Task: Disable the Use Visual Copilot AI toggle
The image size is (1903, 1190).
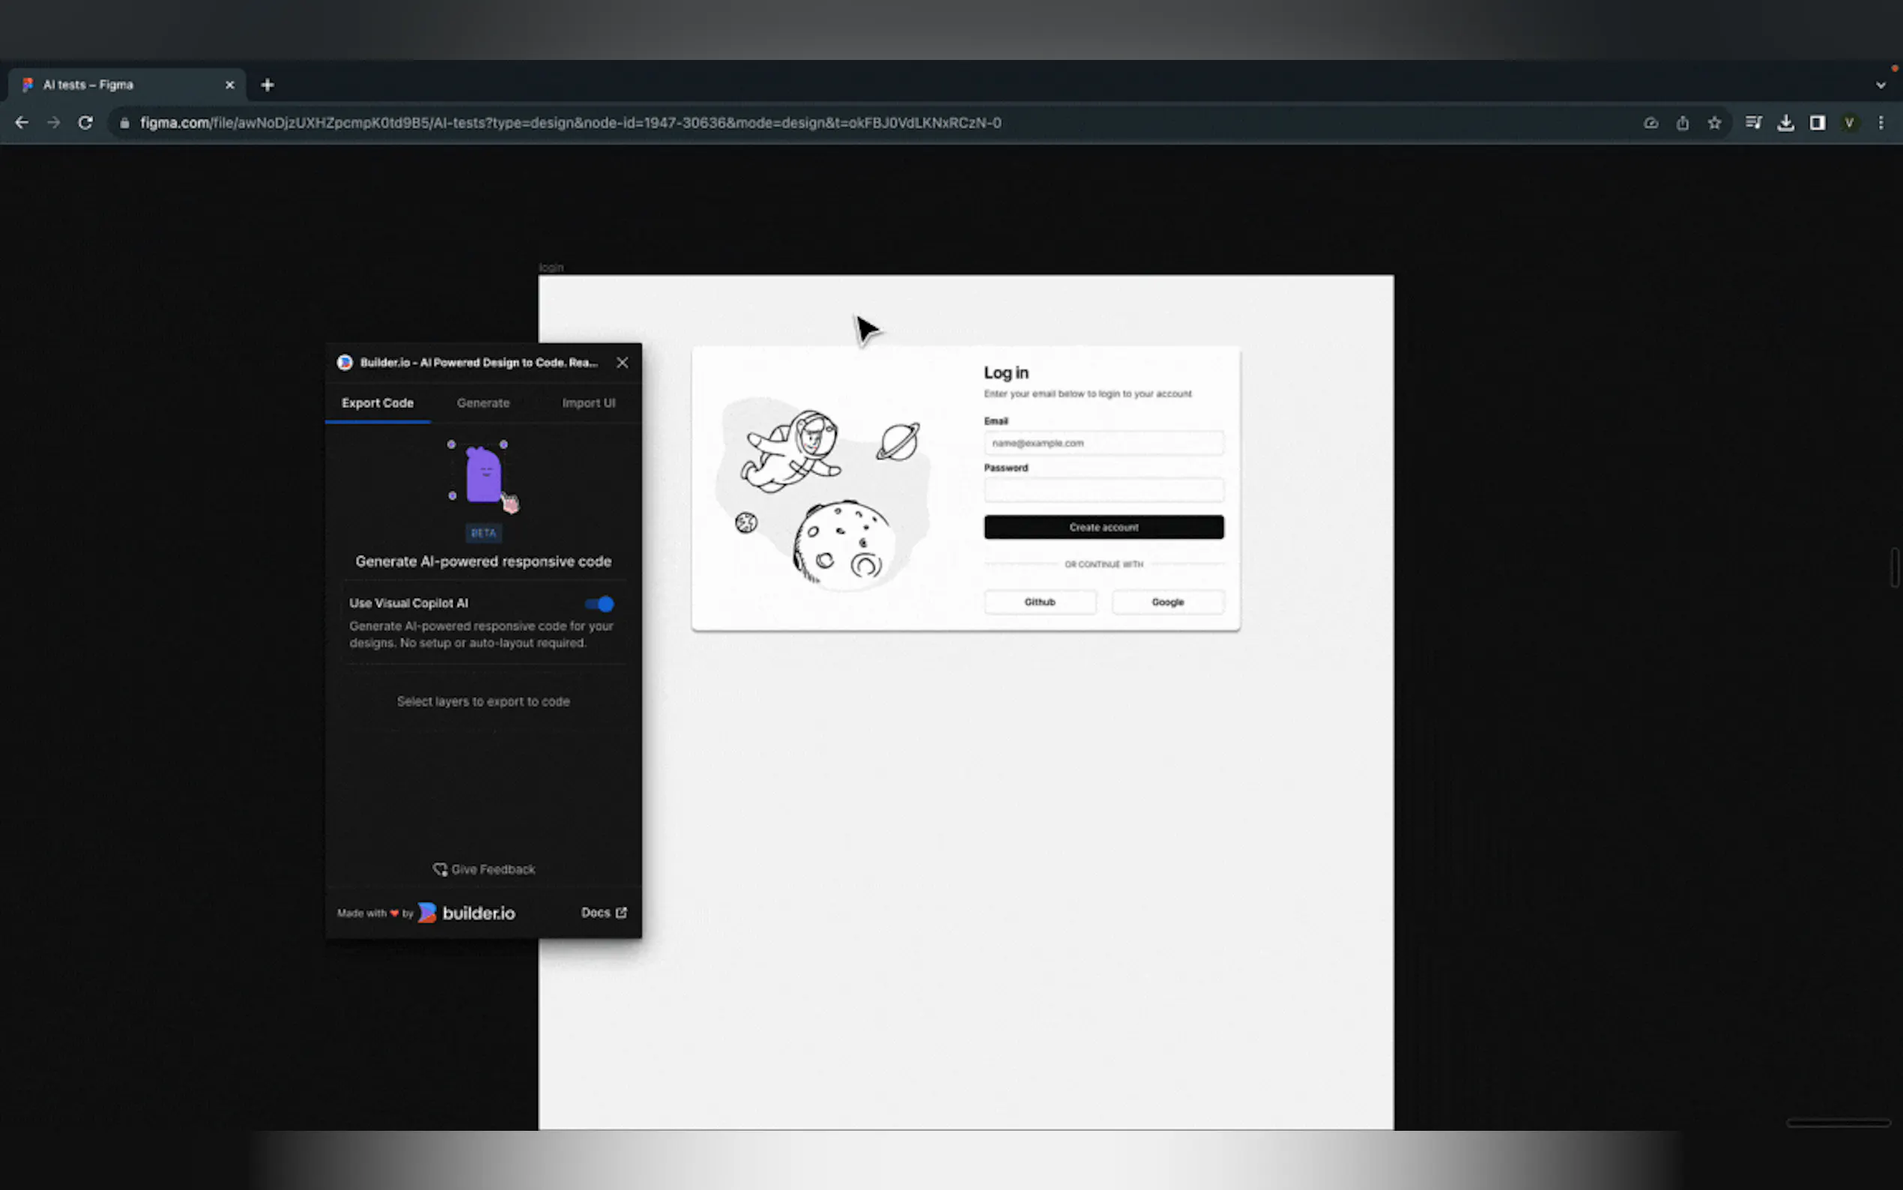Action: click(x=599, y=604)
